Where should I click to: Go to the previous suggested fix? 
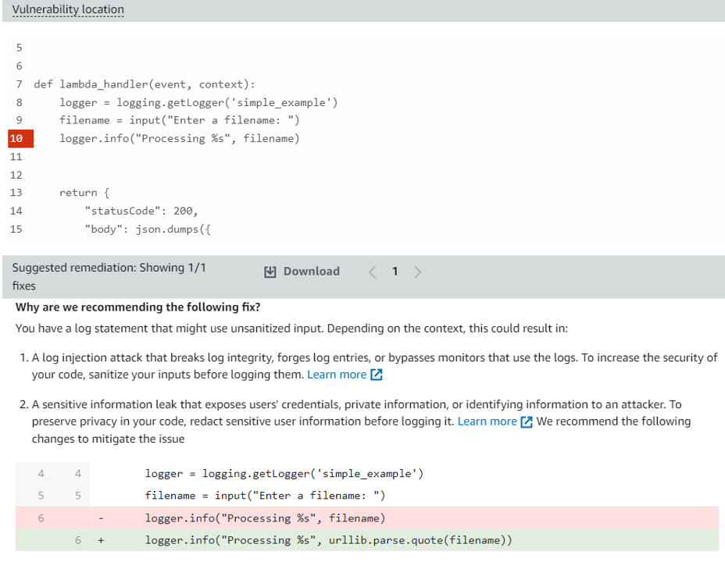click(x=372, y=272)
